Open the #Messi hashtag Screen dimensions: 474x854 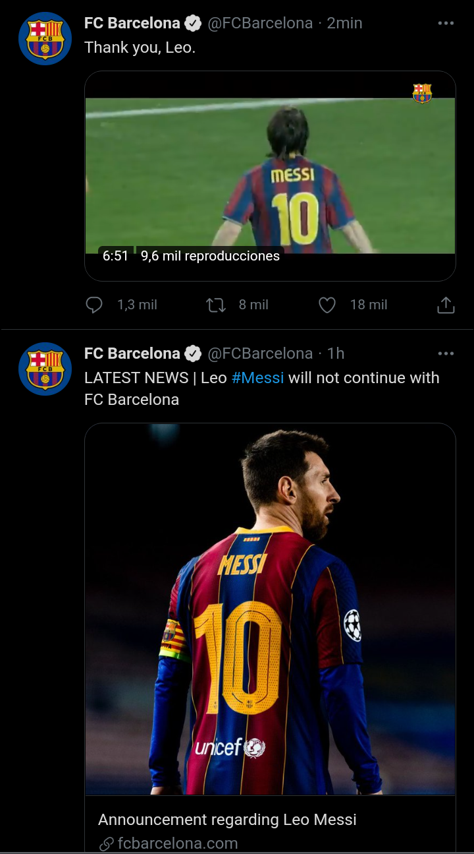coord(257,378)
